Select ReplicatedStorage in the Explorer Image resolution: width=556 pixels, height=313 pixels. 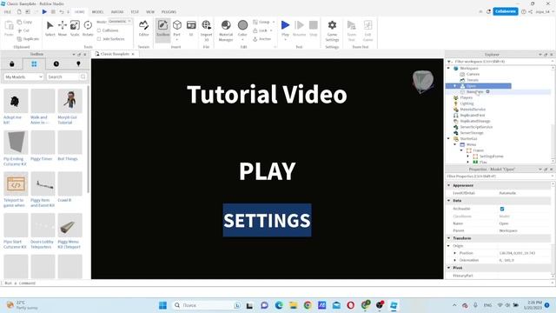pyautogui.click(x=475, y=121)
